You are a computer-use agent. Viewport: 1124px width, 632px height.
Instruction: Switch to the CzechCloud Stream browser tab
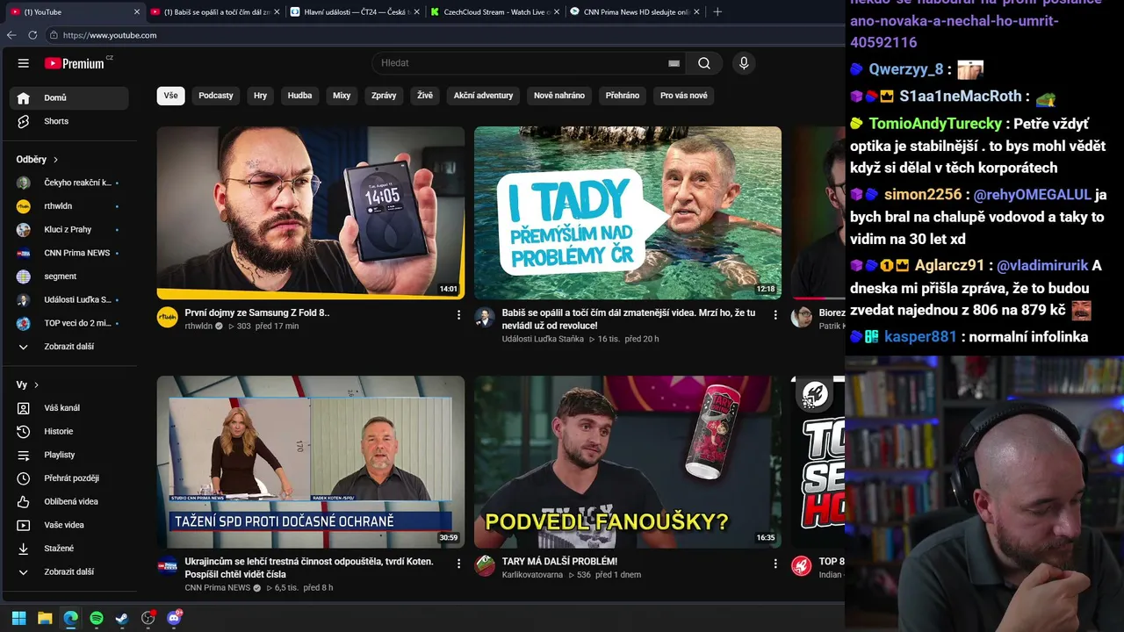494,11
